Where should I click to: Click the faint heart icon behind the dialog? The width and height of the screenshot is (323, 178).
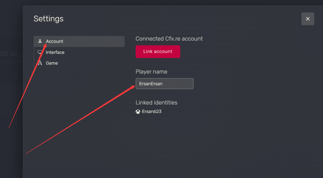(15, 75)
